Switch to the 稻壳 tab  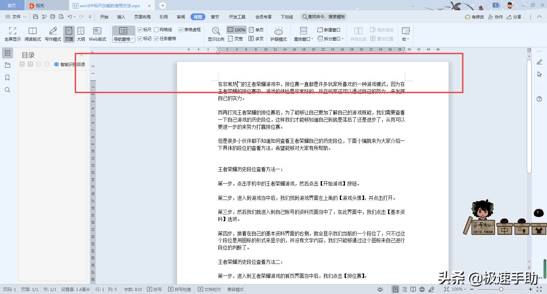47,5
